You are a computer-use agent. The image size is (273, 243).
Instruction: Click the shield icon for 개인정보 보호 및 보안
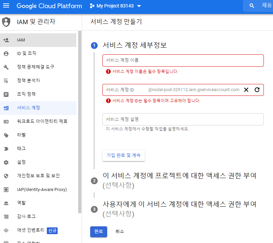click(6, 176)
